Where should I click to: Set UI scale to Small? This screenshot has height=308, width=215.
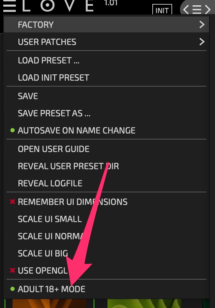(50, 219)
